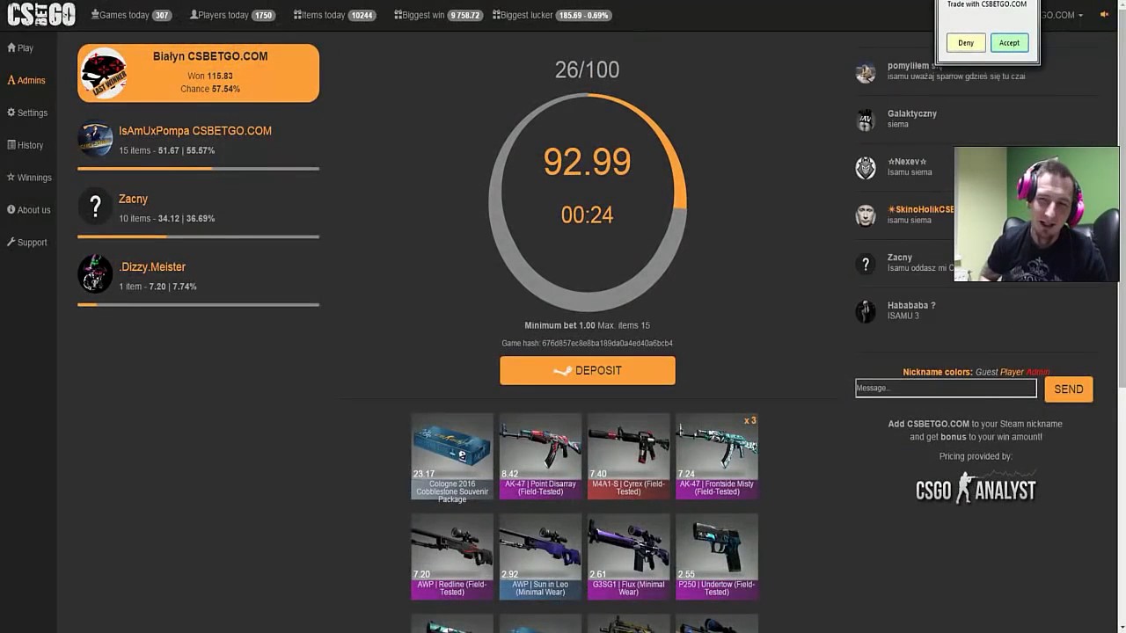Select the P250 Undertow item

coord(717,557)
